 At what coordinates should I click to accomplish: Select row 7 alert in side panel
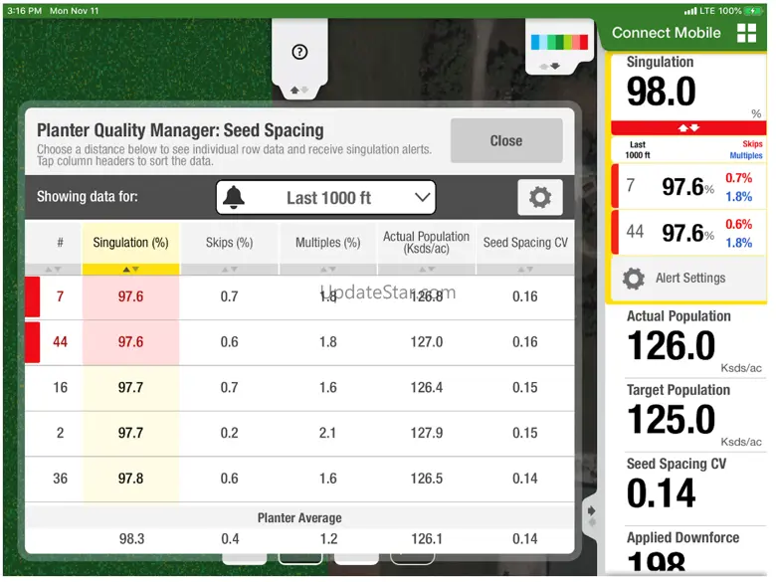[688, 186]
